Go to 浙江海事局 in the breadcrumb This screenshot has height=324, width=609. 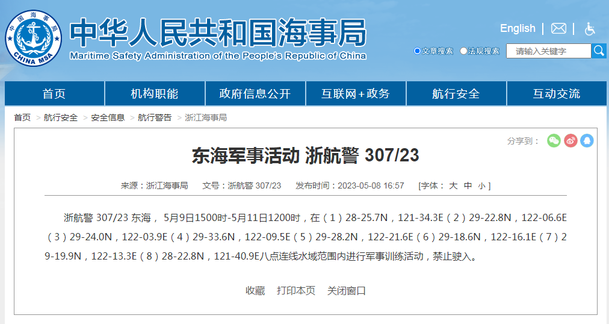(x=206, y=117)
